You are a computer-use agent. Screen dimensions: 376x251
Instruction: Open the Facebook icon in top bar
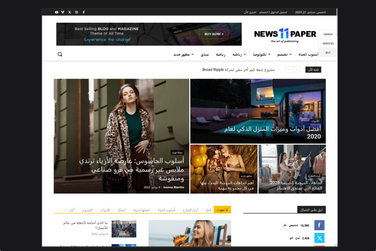point(84,12)
